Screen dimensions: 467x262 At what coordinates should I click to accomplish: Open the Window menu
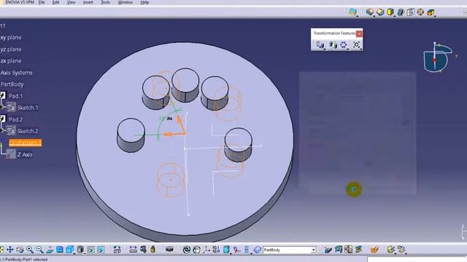pyautogui.click(x=125, y=2)
